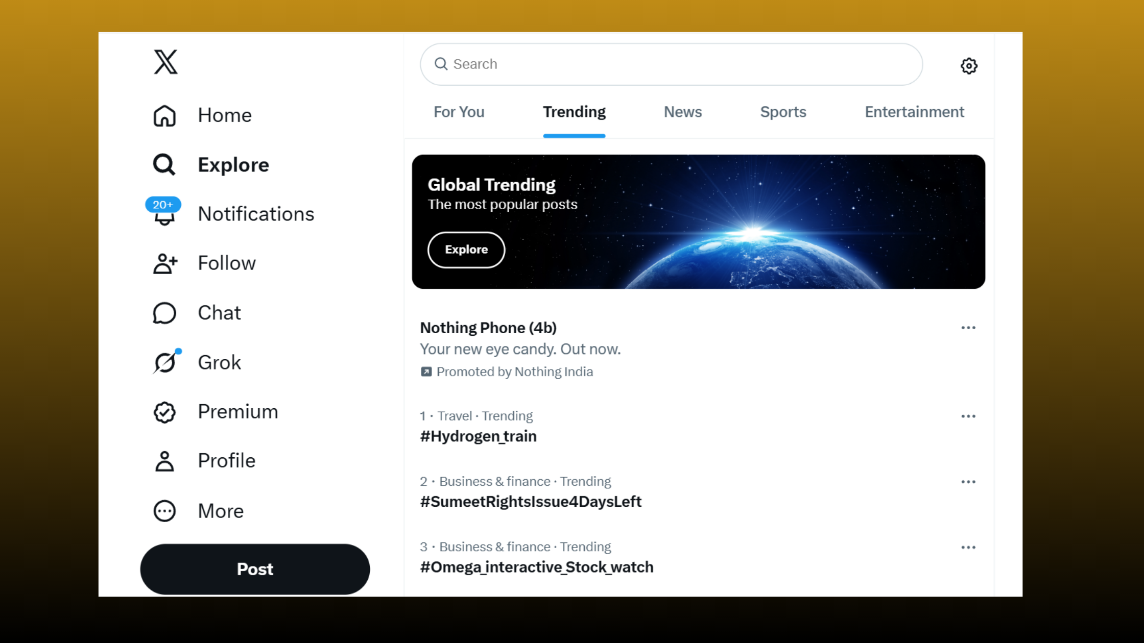Image resolution: width=1144 pixels, height=643 pixels.
Task: Open the Entertainment tab
Action: (914, 112)
